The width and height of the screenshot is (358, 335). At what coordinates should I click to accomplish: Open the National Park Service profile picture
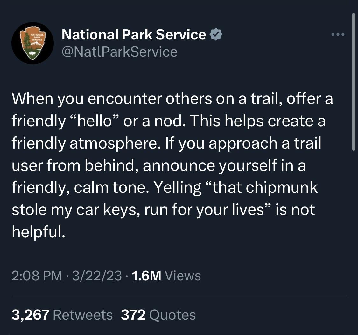click(x=32, y=43)
